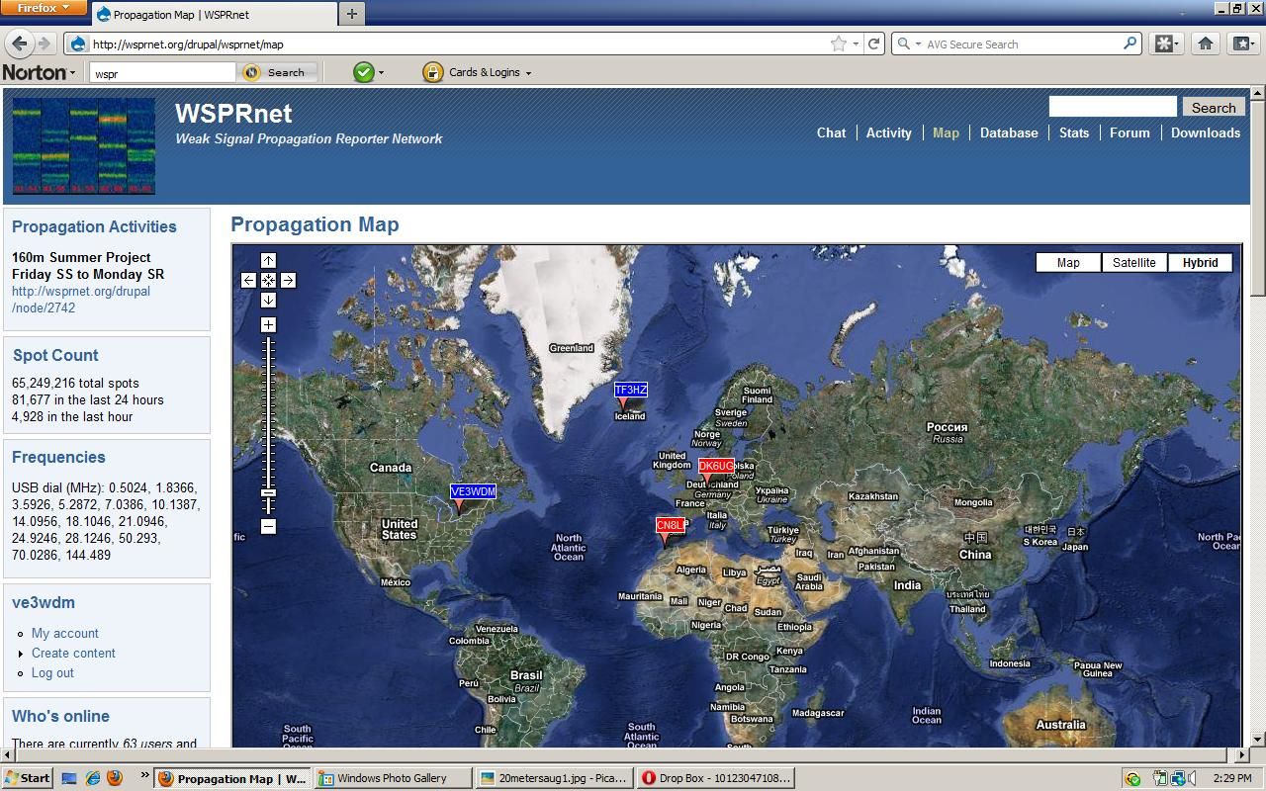Switch to the Drop Box taskbar window

[x=714, y=778]
